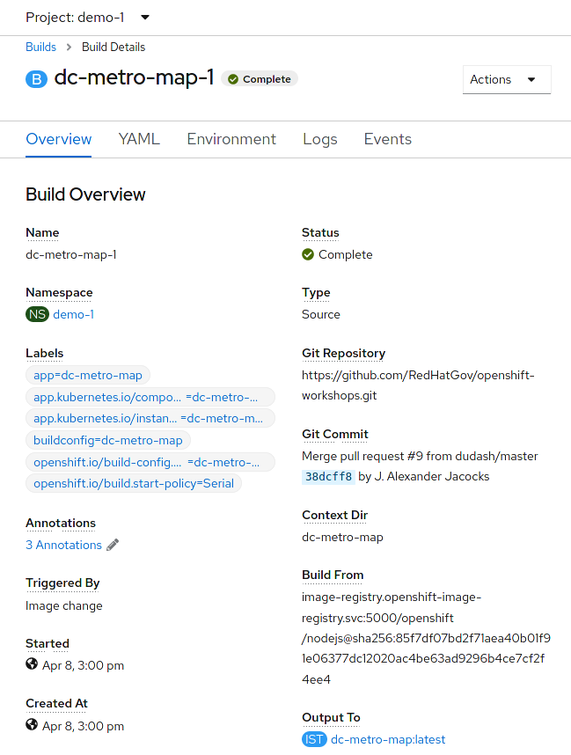Viewport: 571px width, 755px height.
Task: Click the Complete status badge in header
Action: click(x=260, y=79)
